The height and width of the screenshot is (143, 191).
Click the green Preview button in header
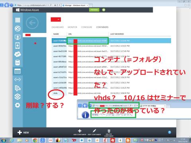[94, 10]
